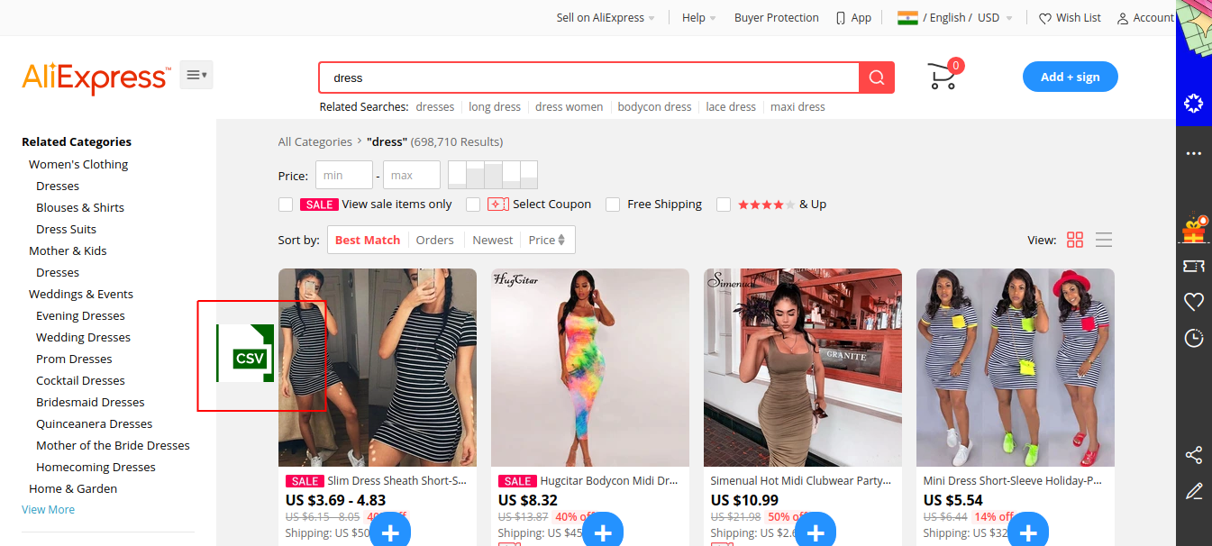Viewport: 1212px width, 546px height.
Task: Open 'Simenual Hot Midi Clubwear Party' title
Action: point(801,481)
